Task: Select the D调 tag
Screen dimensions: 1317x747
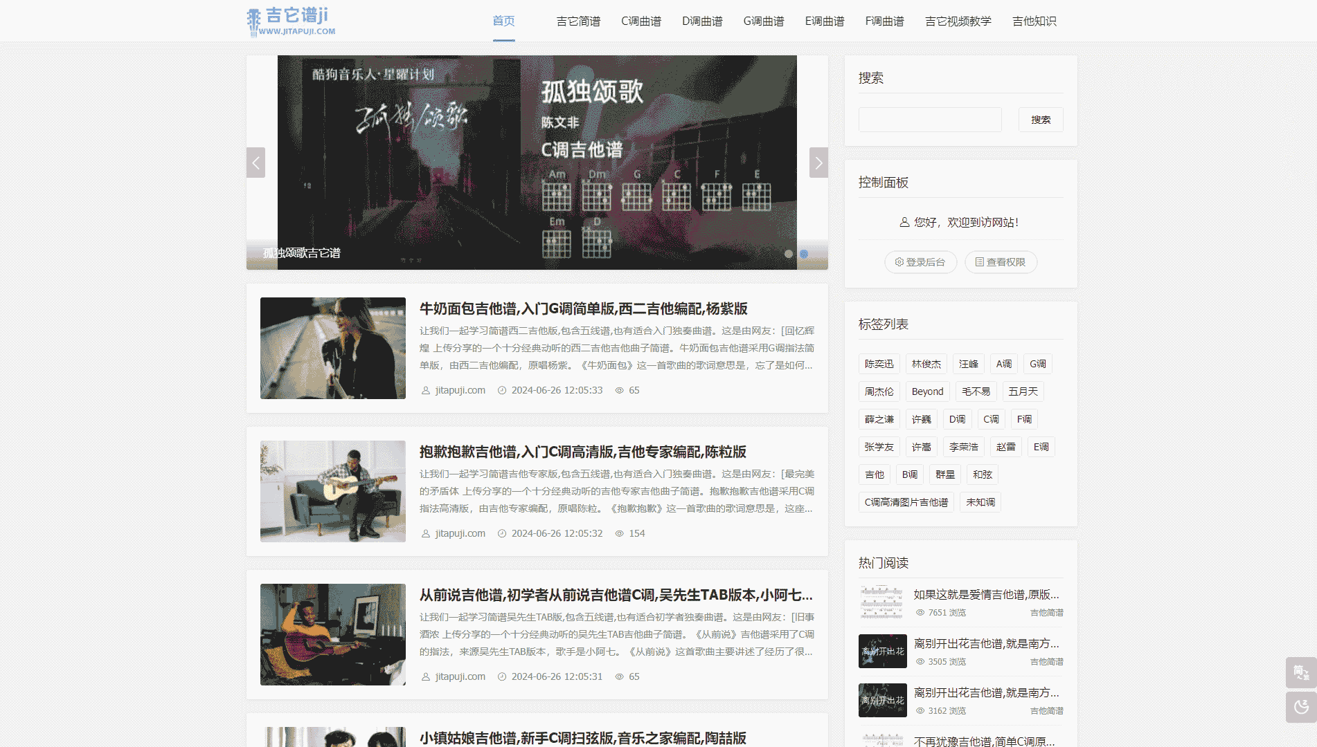Action: point(958,419)
